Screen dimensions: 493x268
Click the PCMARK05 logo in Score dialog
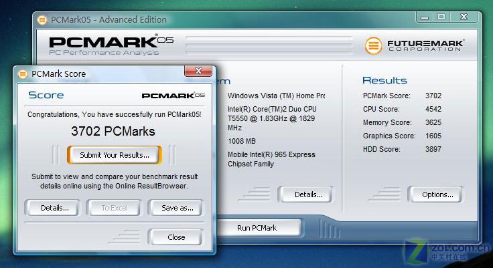pyautogui.click(x=173, y=96)
